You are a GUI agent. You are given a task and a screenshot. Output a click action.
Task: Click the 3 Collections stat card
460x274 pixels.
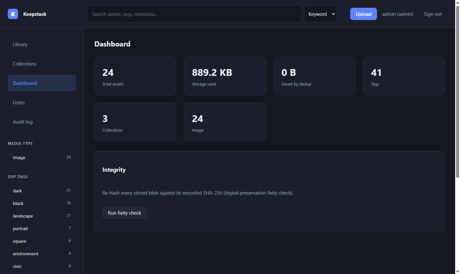[135, 122]
